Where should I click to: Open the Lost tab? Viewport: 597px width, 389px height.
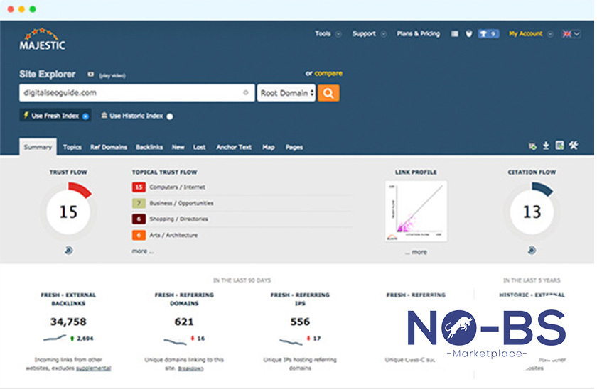[199, 147]
